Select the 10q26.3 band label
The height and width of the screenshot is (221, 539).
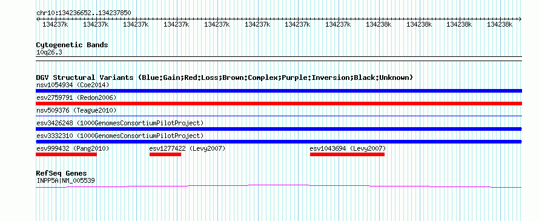(x=49, y=53)
